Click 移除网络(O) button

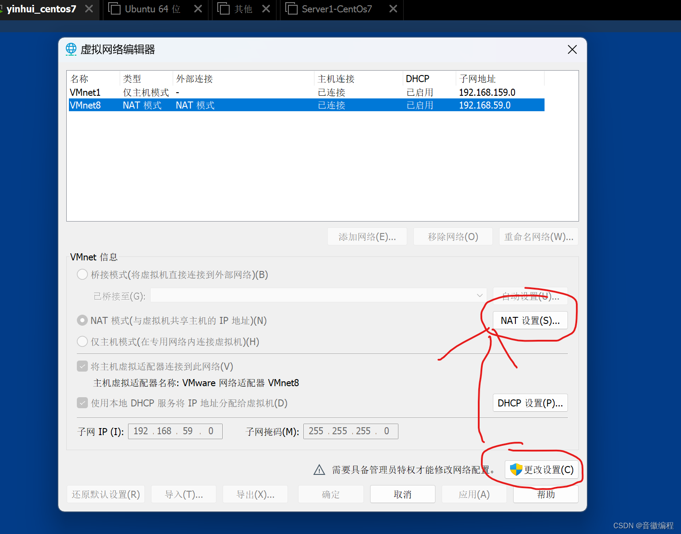point(453,237)
